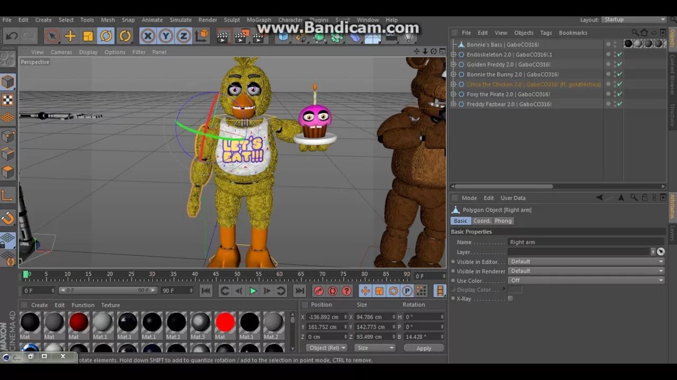Open Visible in Editor dropdown

pyautogui.click(x=586, y=261)
